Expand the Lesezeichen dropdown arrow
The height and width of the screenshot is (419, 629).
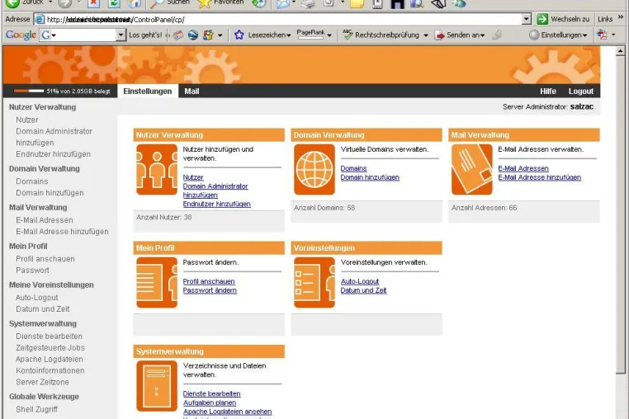(x=288, y=35)
